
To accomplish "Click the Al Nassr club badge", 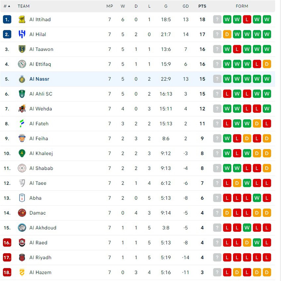I will click(22, 79).
